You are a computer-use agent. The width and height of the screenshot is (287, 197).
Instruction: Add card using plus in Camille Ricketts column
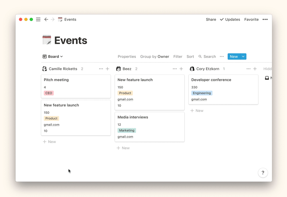point(108,69)
